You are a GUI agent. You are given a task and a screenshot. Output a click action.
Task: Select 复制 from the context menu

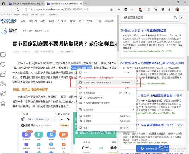pos(85,72)
